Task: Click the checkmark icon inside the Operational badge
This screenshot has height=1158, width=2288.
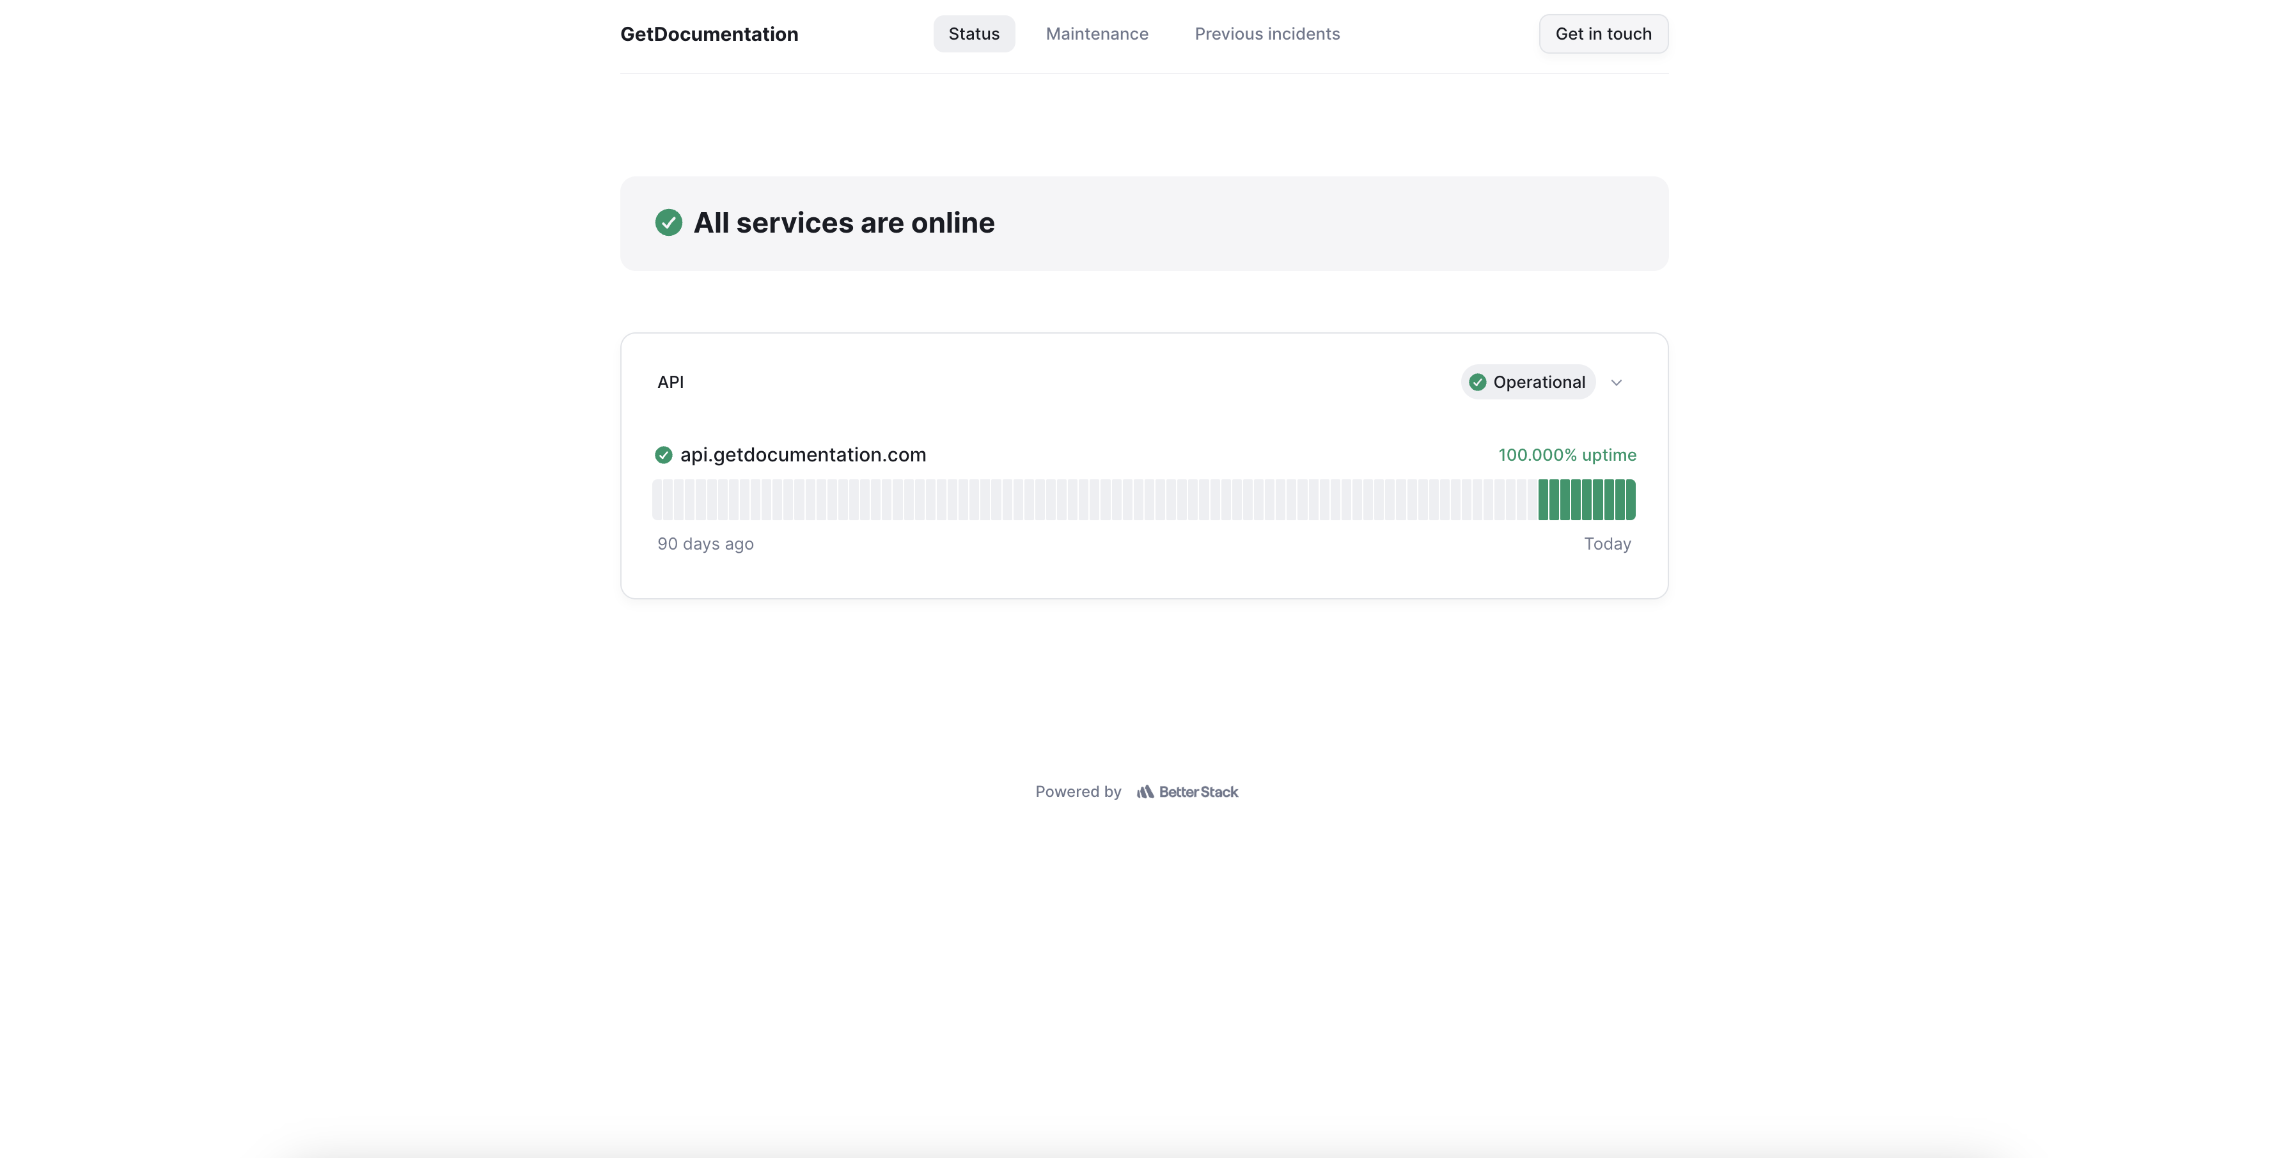Action: click(x=1477, y=382)
